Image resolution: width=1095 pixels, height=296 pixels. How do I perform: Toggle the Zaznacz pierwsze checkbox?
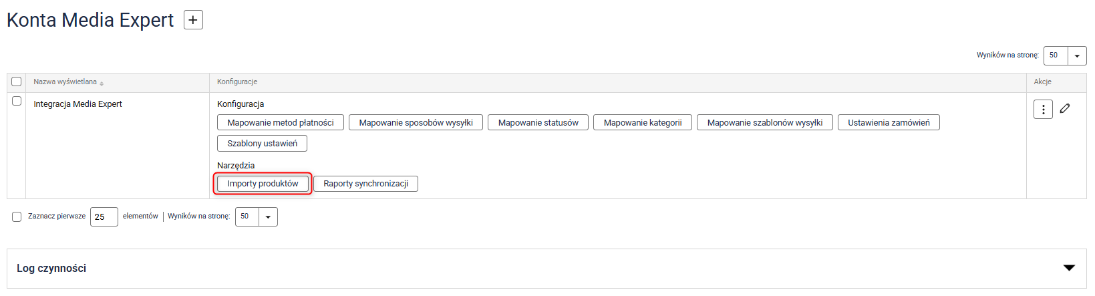tap(17, 216)
